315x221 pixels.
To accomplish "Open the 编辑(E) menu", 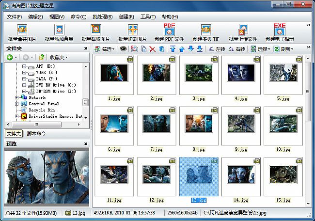I will 35,17.
